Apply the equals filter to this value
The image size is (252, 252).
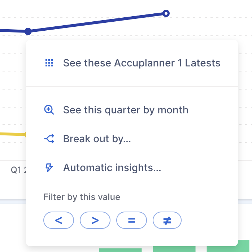(x=131, y=220)
